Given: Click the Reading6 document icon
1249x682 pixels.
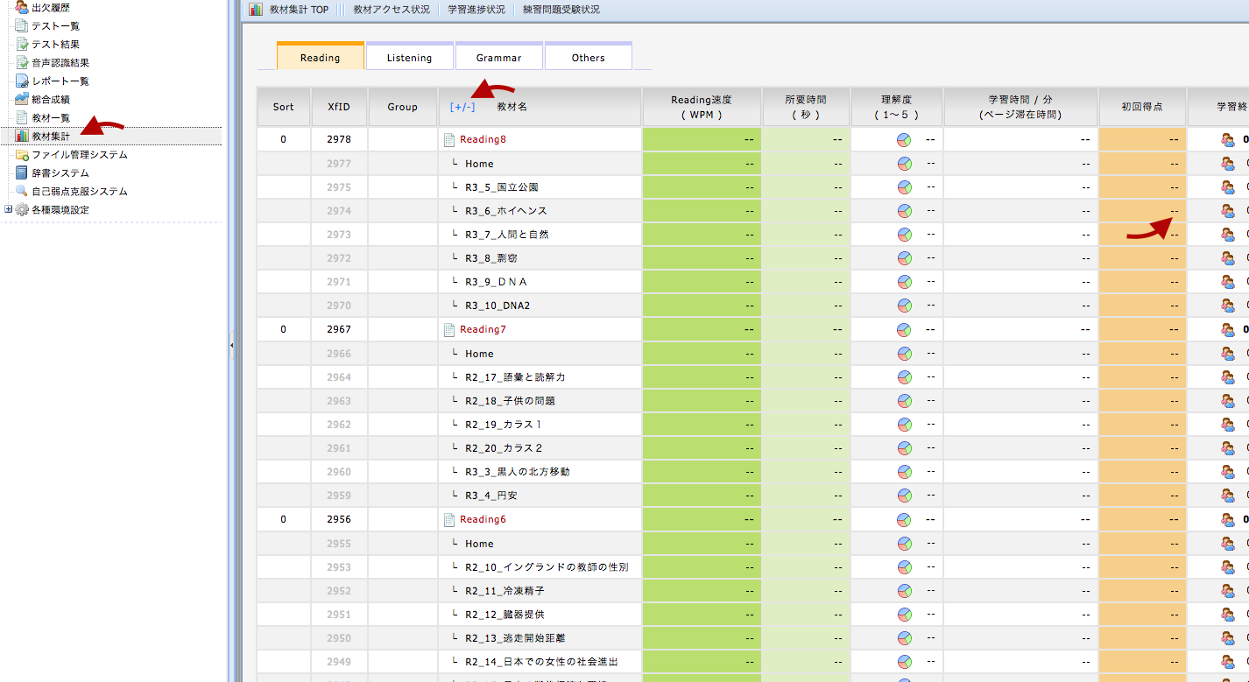Looking at the screenshot, I should pos(449,520).
